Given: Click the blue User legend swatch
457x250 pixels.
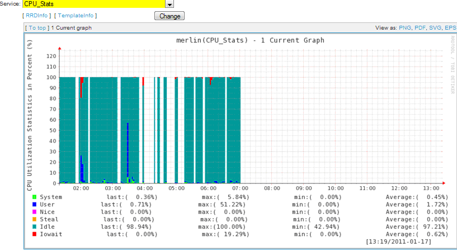Looking at the screenshot, I should pos(35,204).
